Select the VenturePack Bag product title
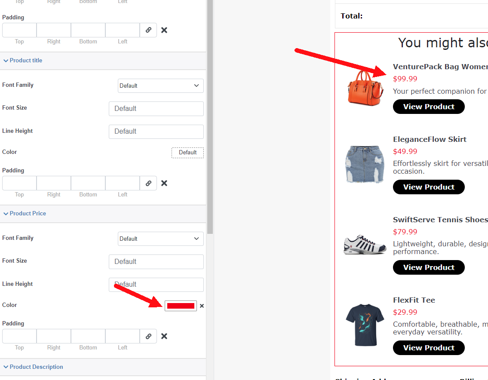This screenshot has height=380, width=488. pyautogui.click(x=440, y=67)
